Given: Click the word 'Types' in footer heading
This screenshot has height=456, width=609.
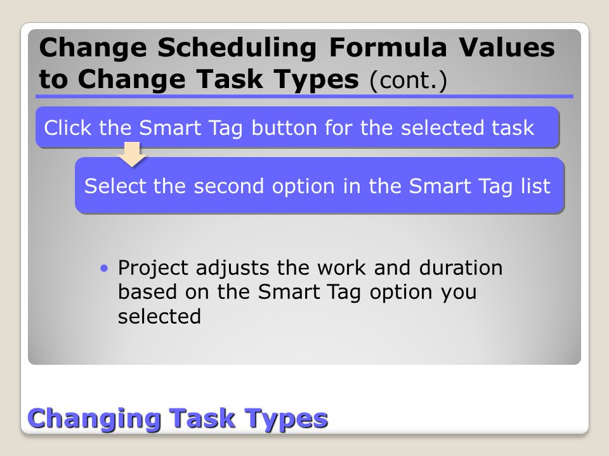Looking at the screenshot, I should pyautogui.click(x=286, y=419).
